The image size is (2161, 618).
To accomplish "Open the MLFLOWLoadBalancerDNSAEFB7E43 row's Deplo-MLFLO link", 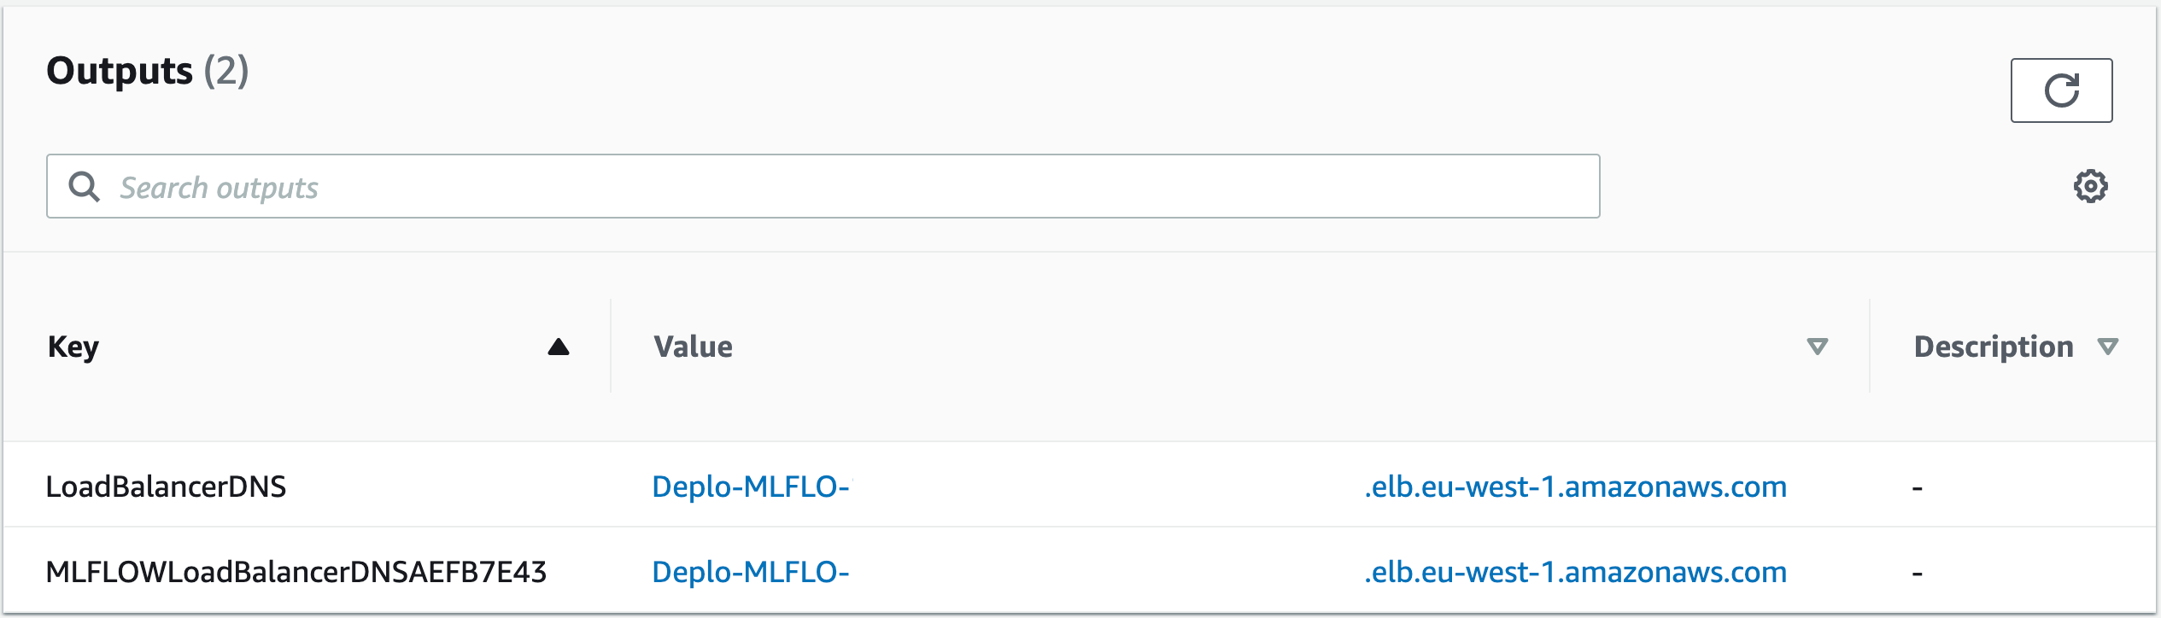I will (750, 572).
